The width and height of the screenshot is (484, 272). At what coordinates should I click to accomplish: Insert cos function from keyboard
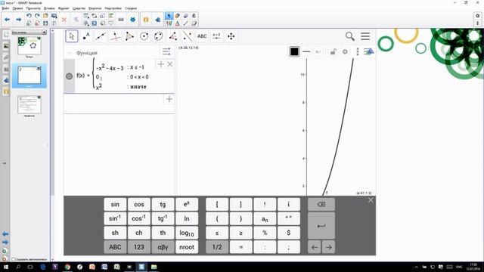coord(139,205)
